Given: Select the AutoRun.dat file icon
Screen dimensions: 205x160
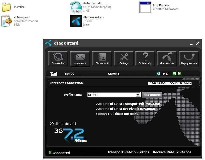Looking at the screenshot, I should 76,7.
